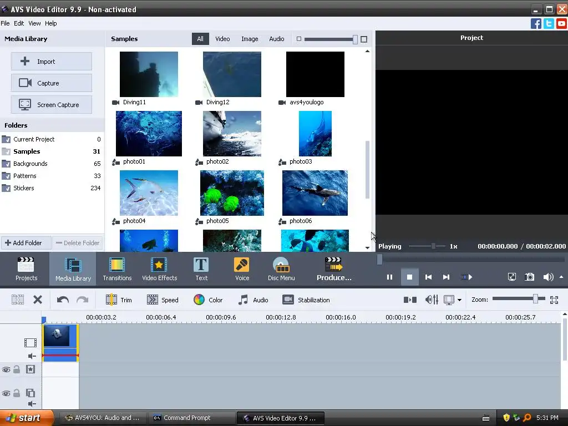This screenshot has width=568, height=426.
Task: Open the Text section
Action: tap(201, 269)
